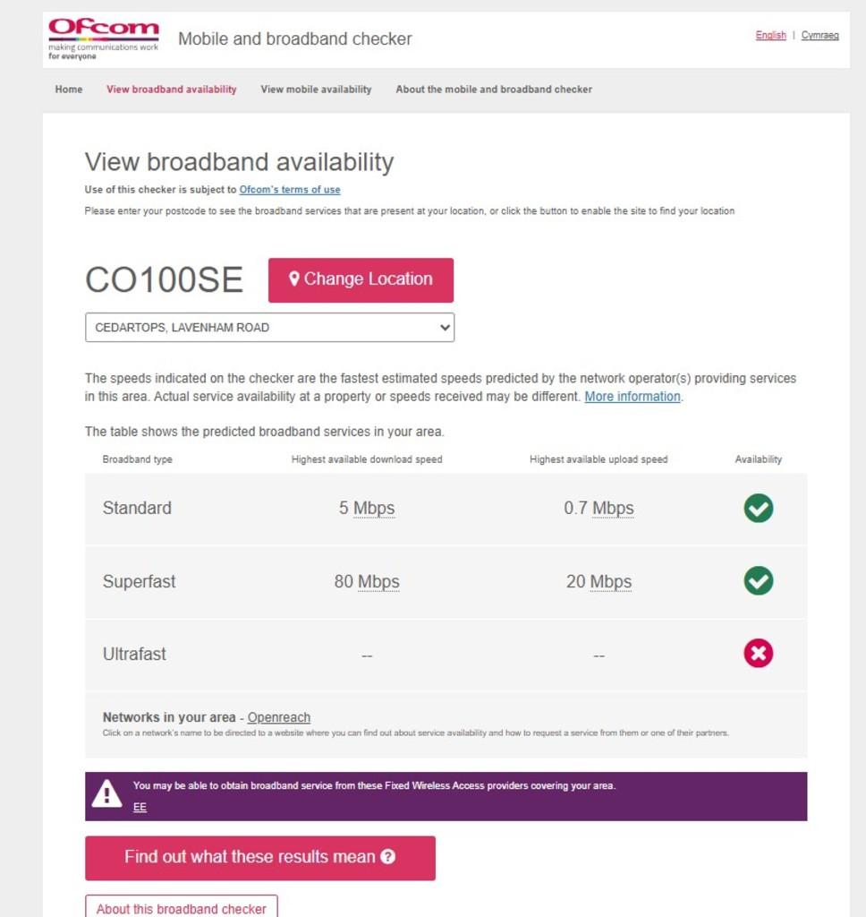Viewport: 866px width, 917px height.
Task: Click the EE provider link
Action: (140, 807)
